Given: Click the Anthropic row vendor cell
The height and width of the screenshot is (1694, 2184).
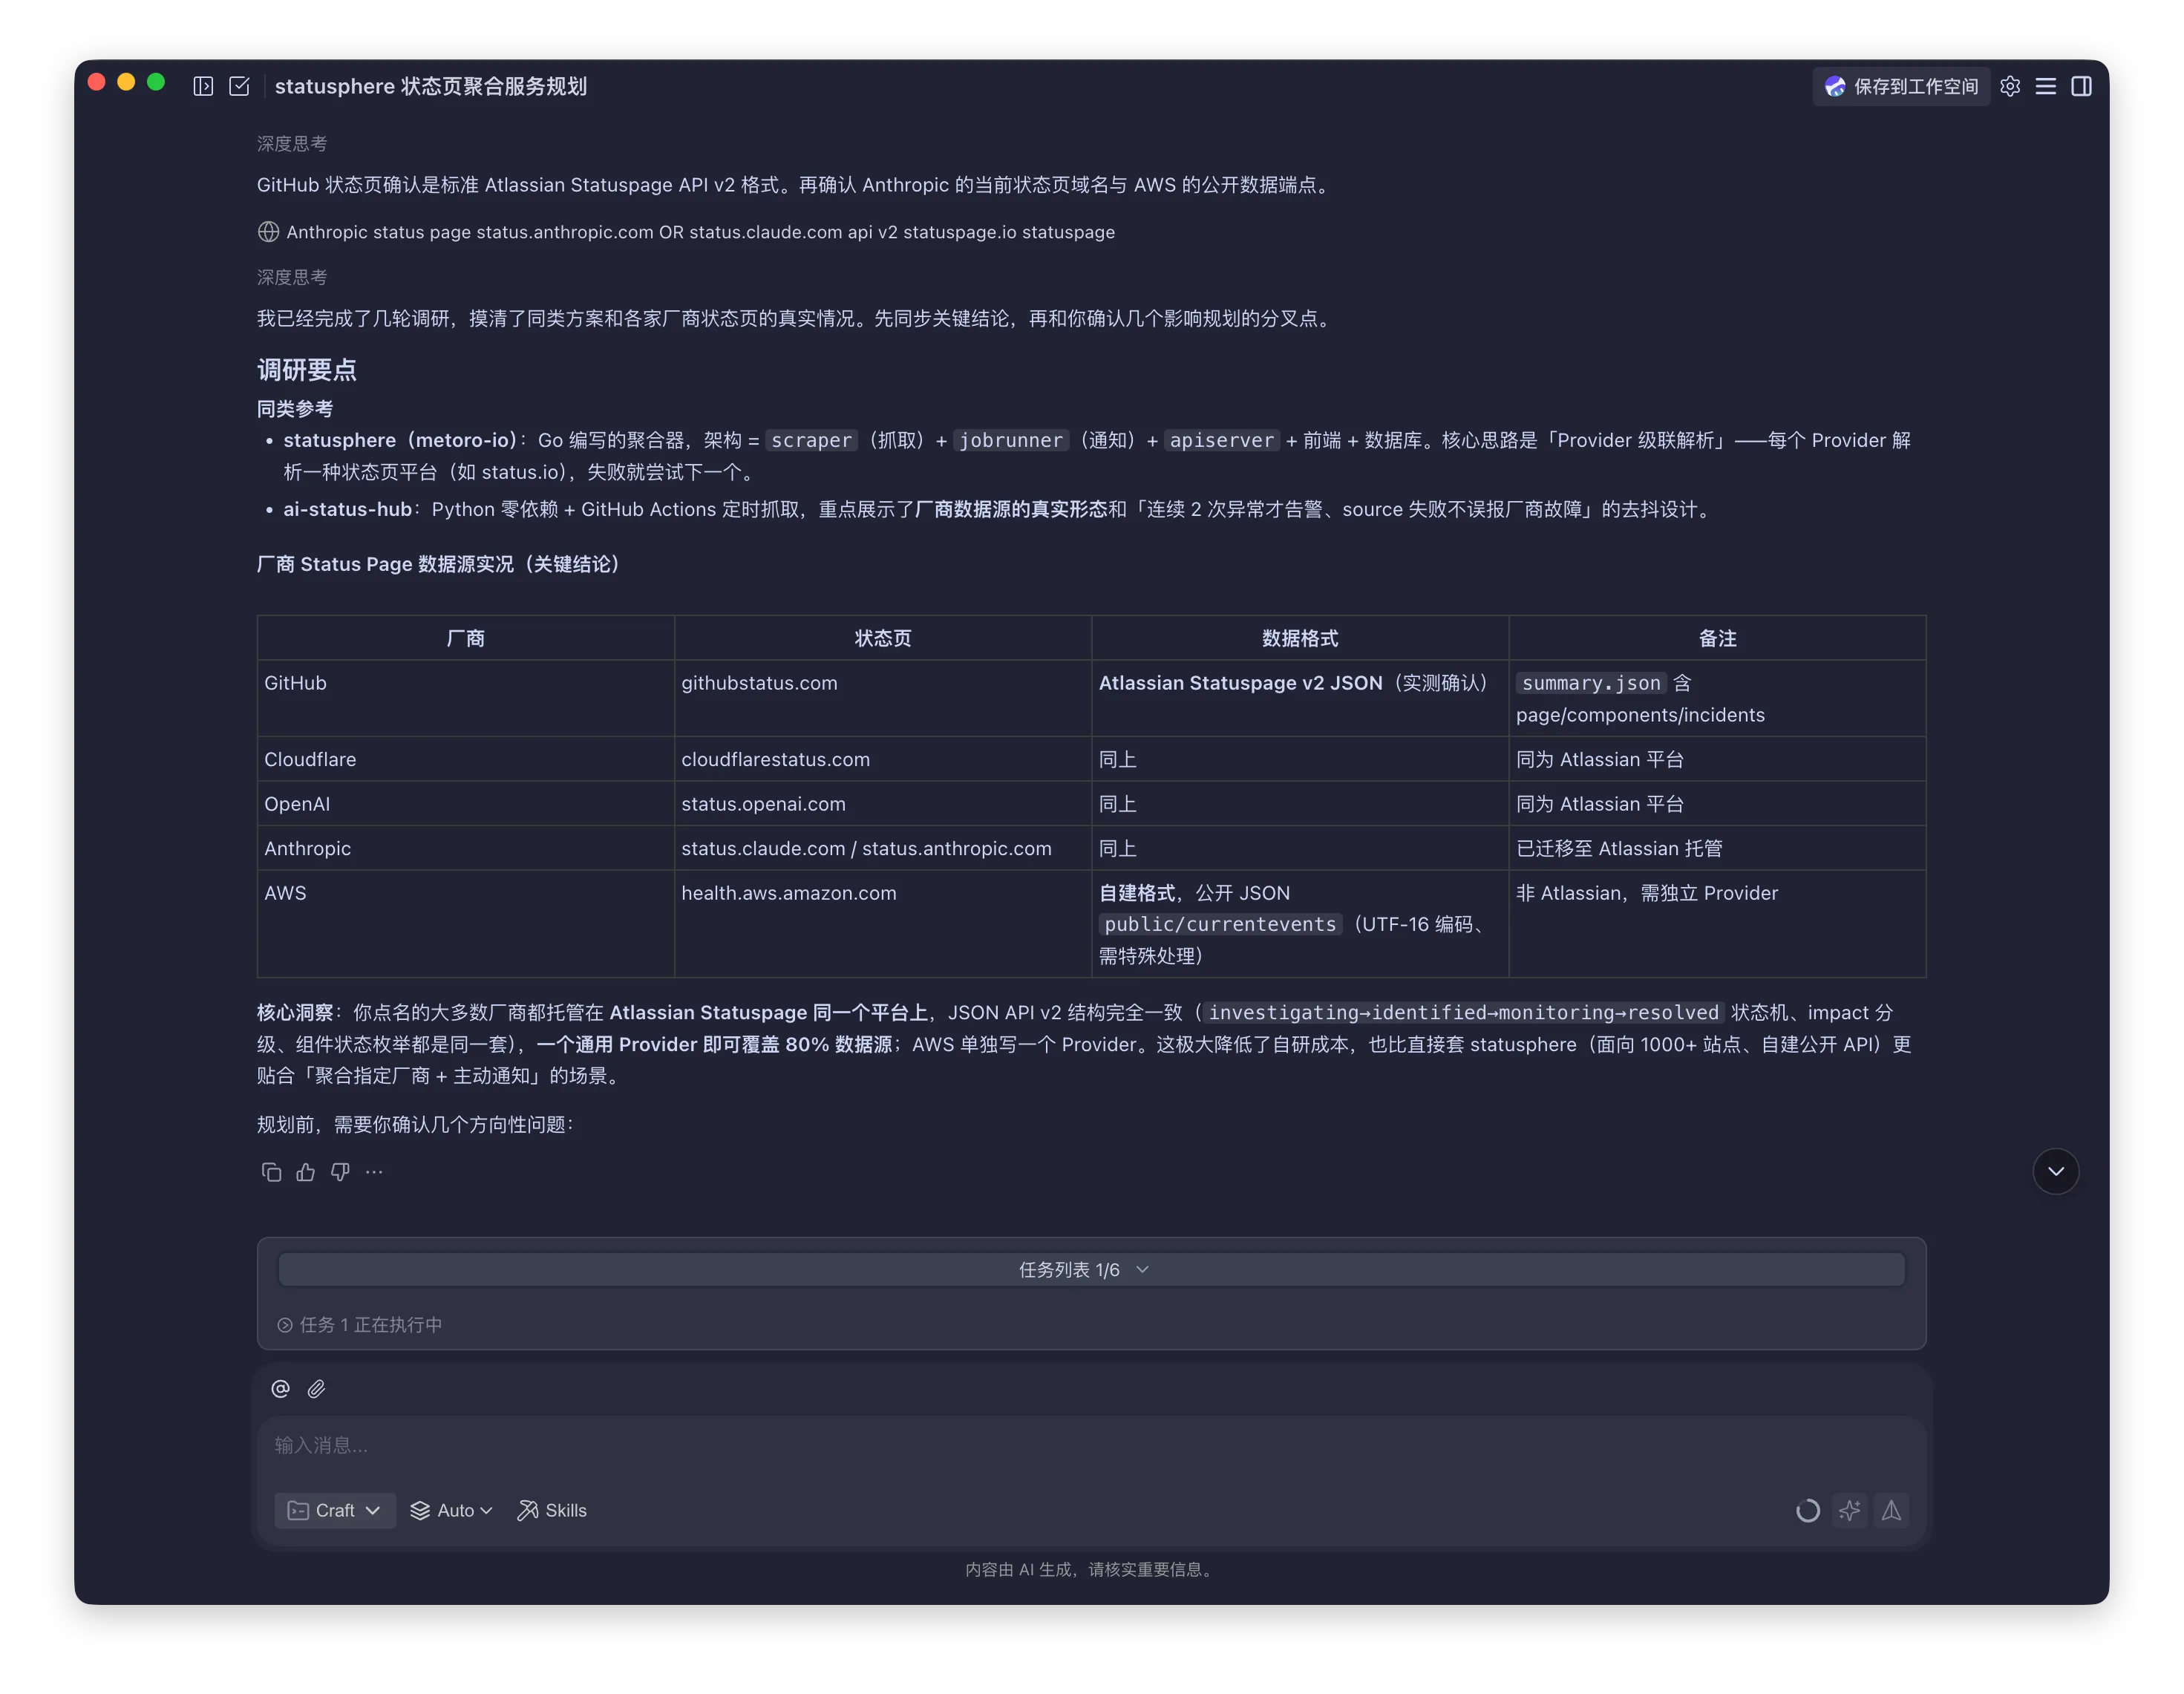Looking at the screenshot, I should click(466, 848).
